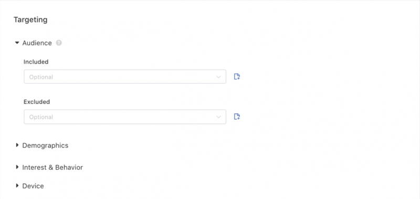
Task: Click the Demographics section label
Action: click(x=45, y=145)
